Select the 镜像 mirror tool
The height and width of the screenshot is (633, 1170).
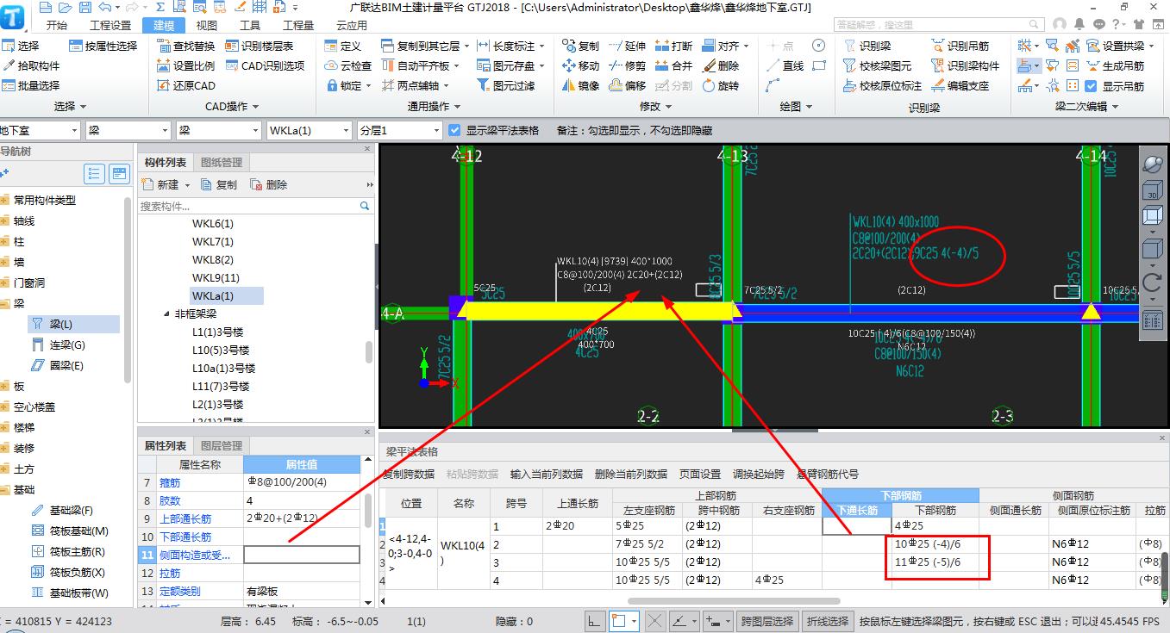[x=580, y=85]
